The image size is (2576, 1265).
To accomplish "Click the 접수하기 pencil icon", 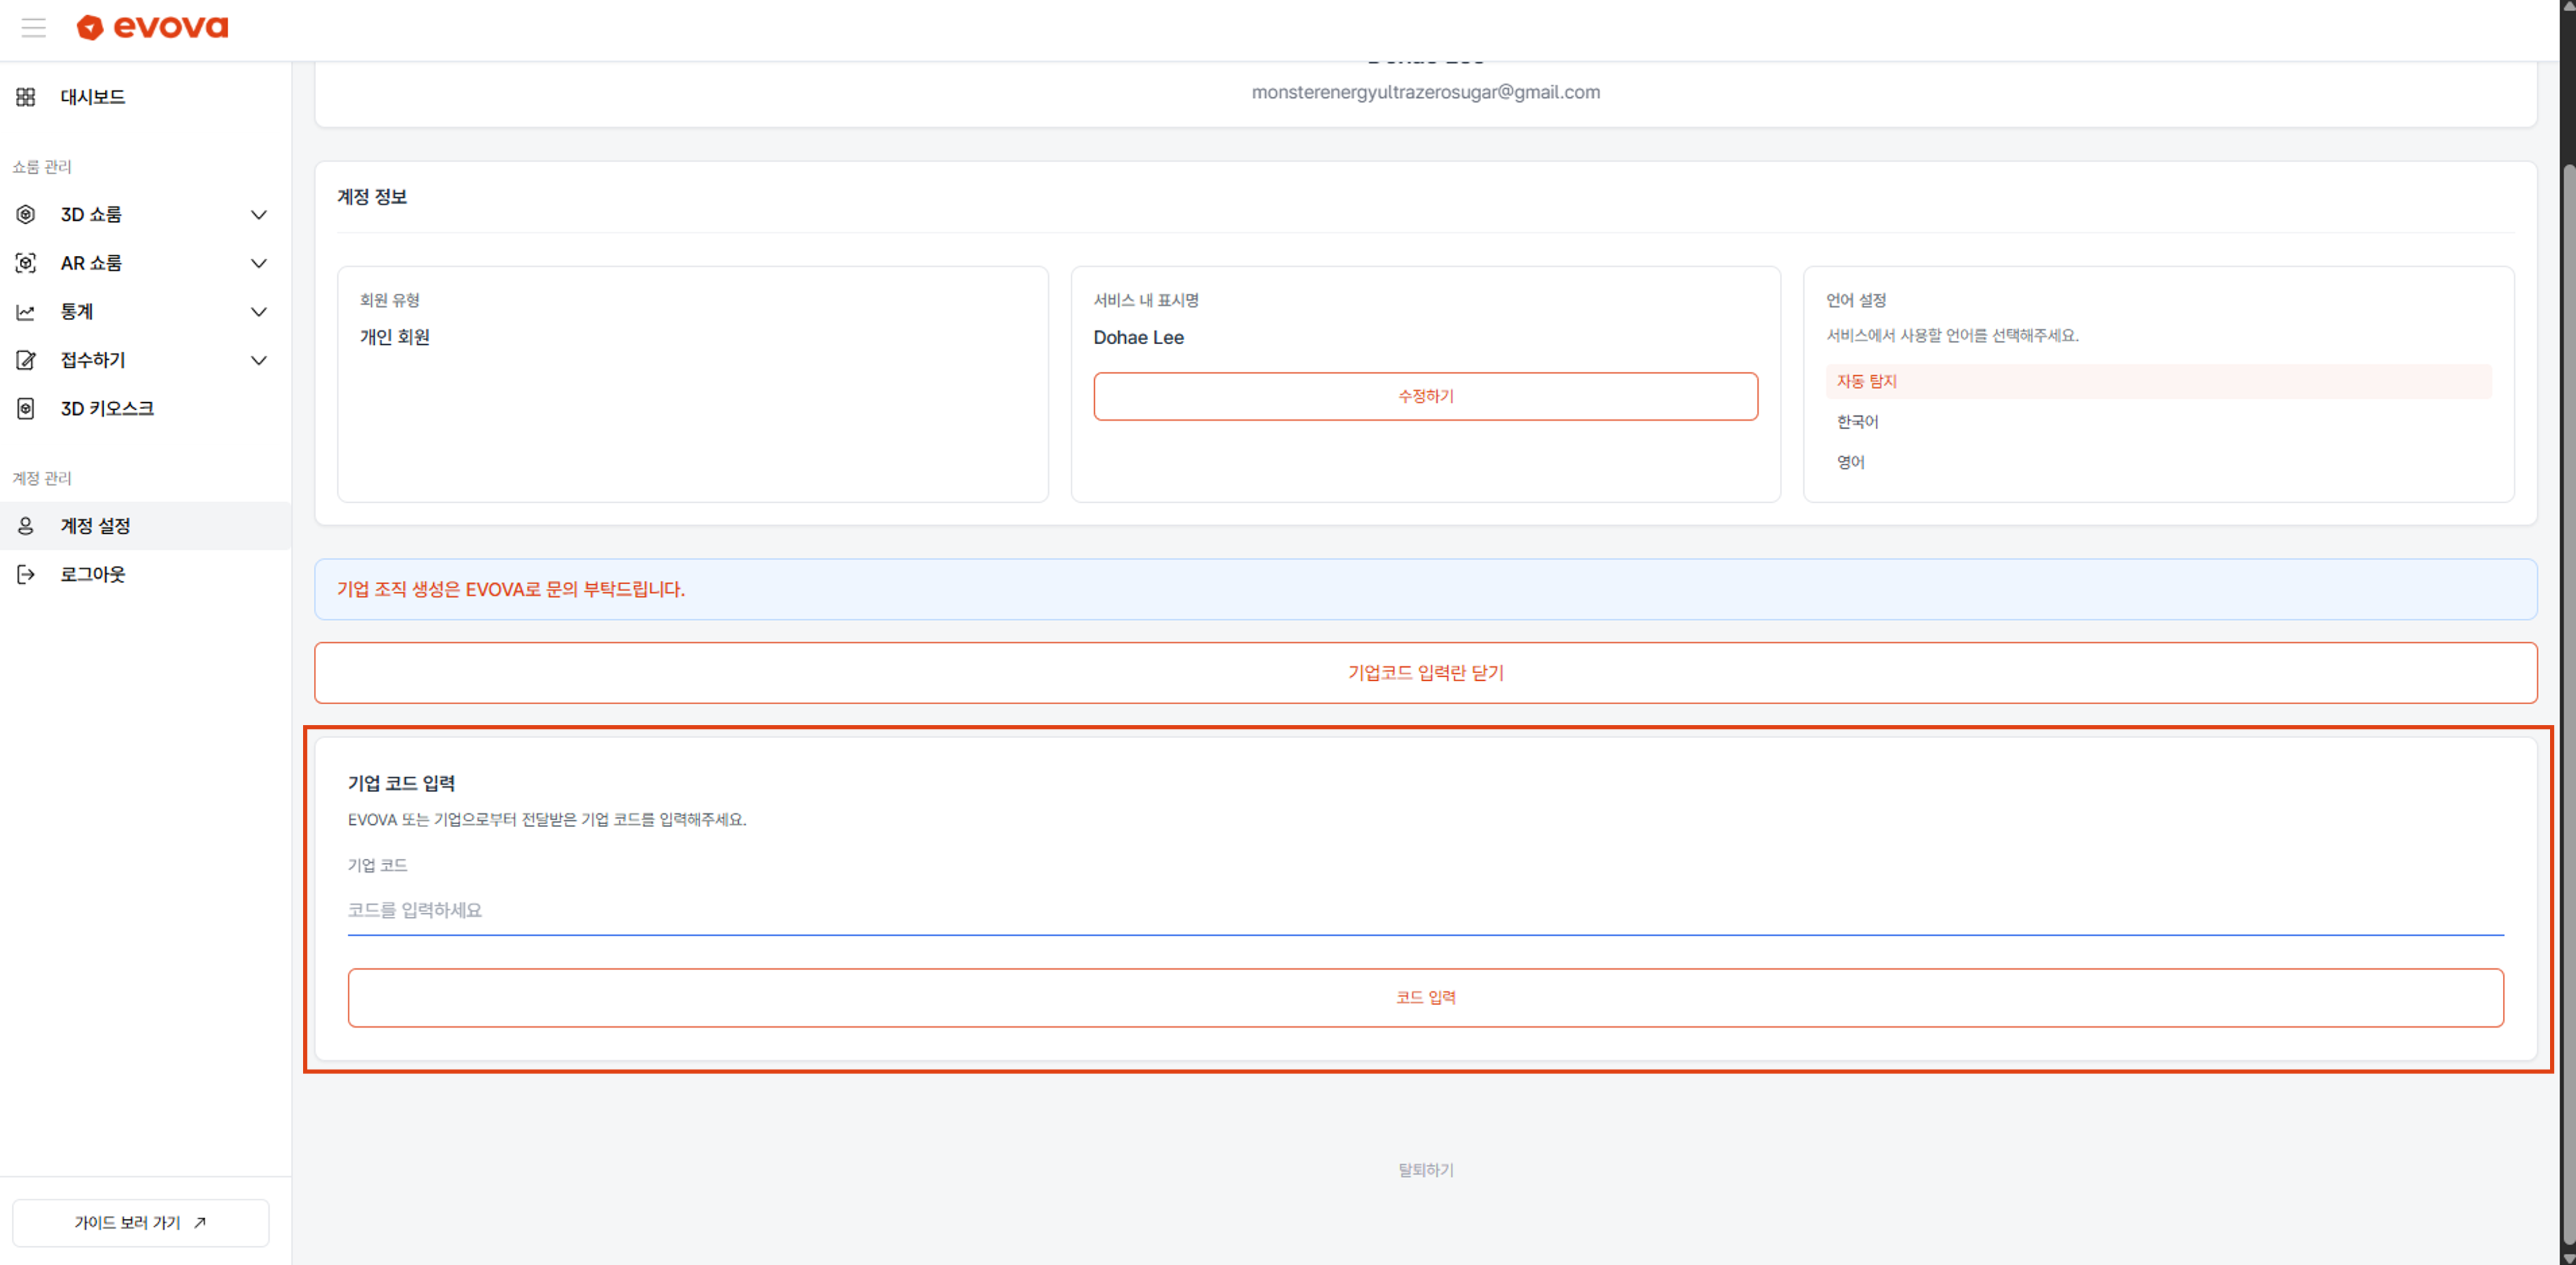I will click(x=24, y=360).
